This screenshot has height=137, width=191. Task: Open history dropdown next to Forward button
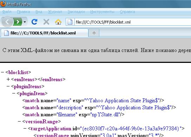[25, 22]
